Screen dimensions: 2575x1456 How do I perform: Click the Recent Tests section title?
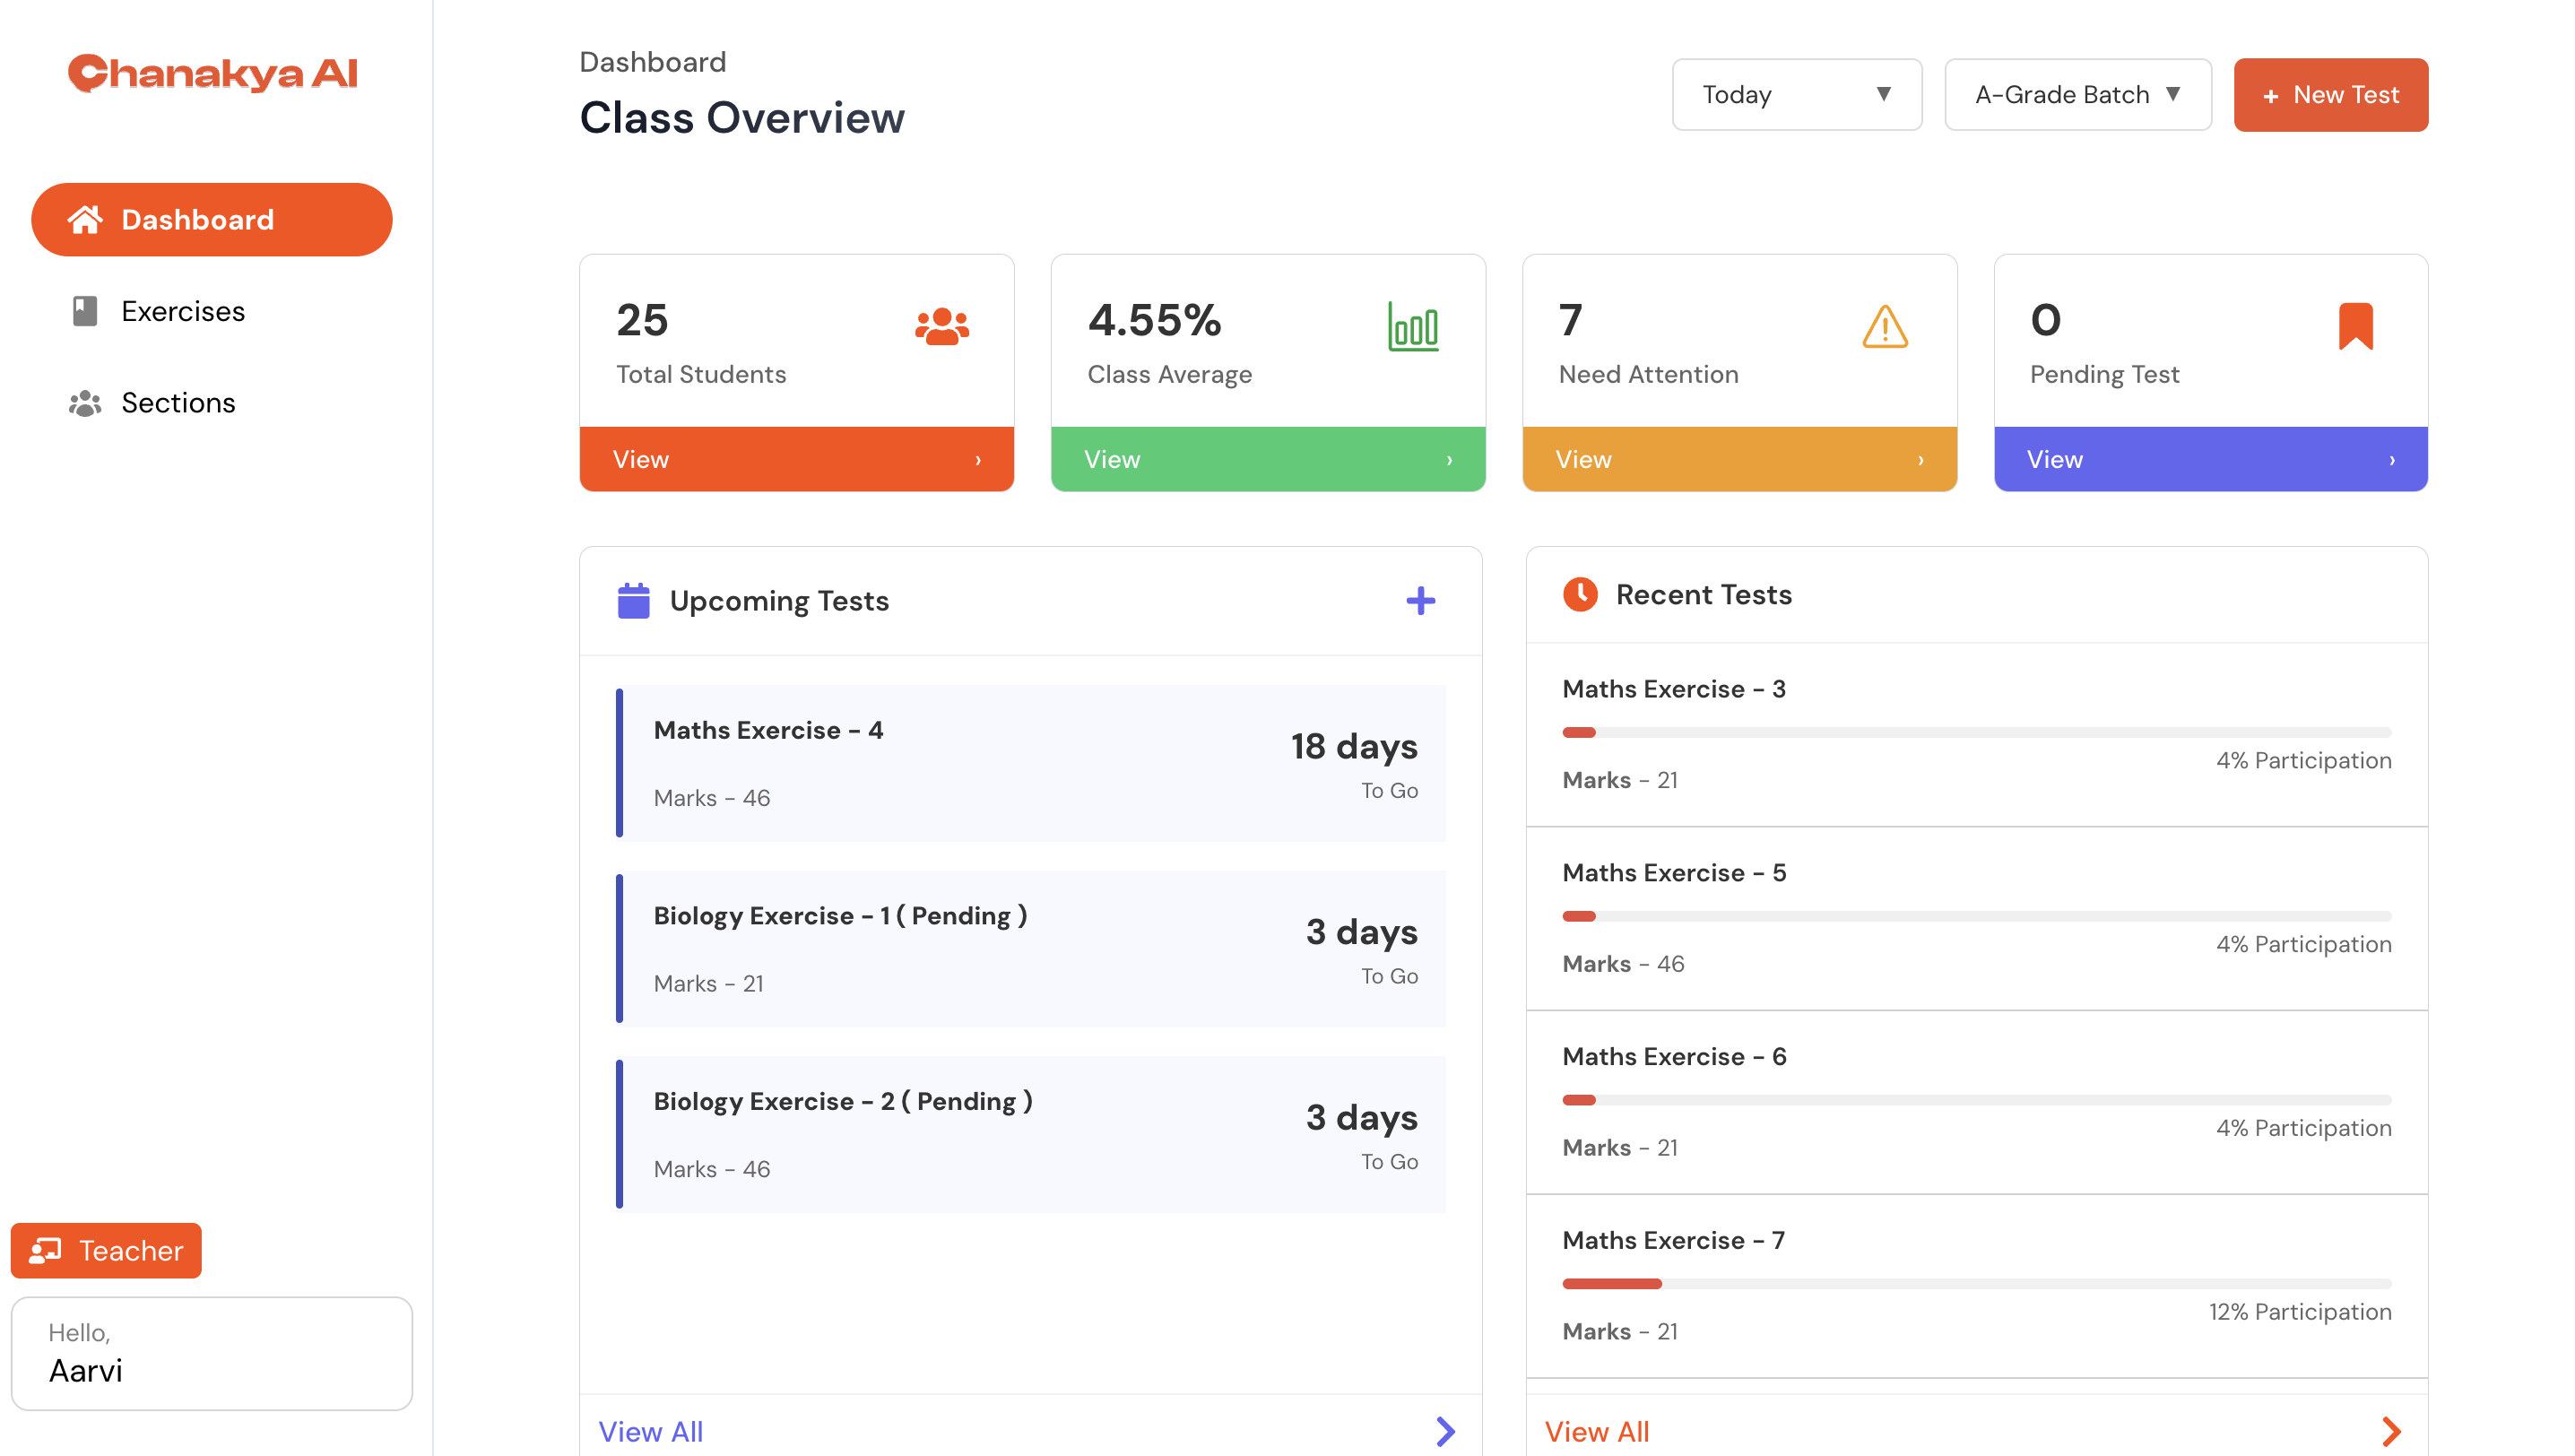pos(1703,594)
